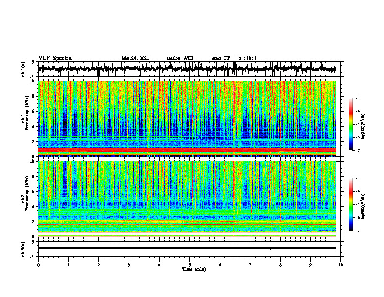Click time axis tick label "4"
Screen dimensions: 384x297
click(160, 265)
